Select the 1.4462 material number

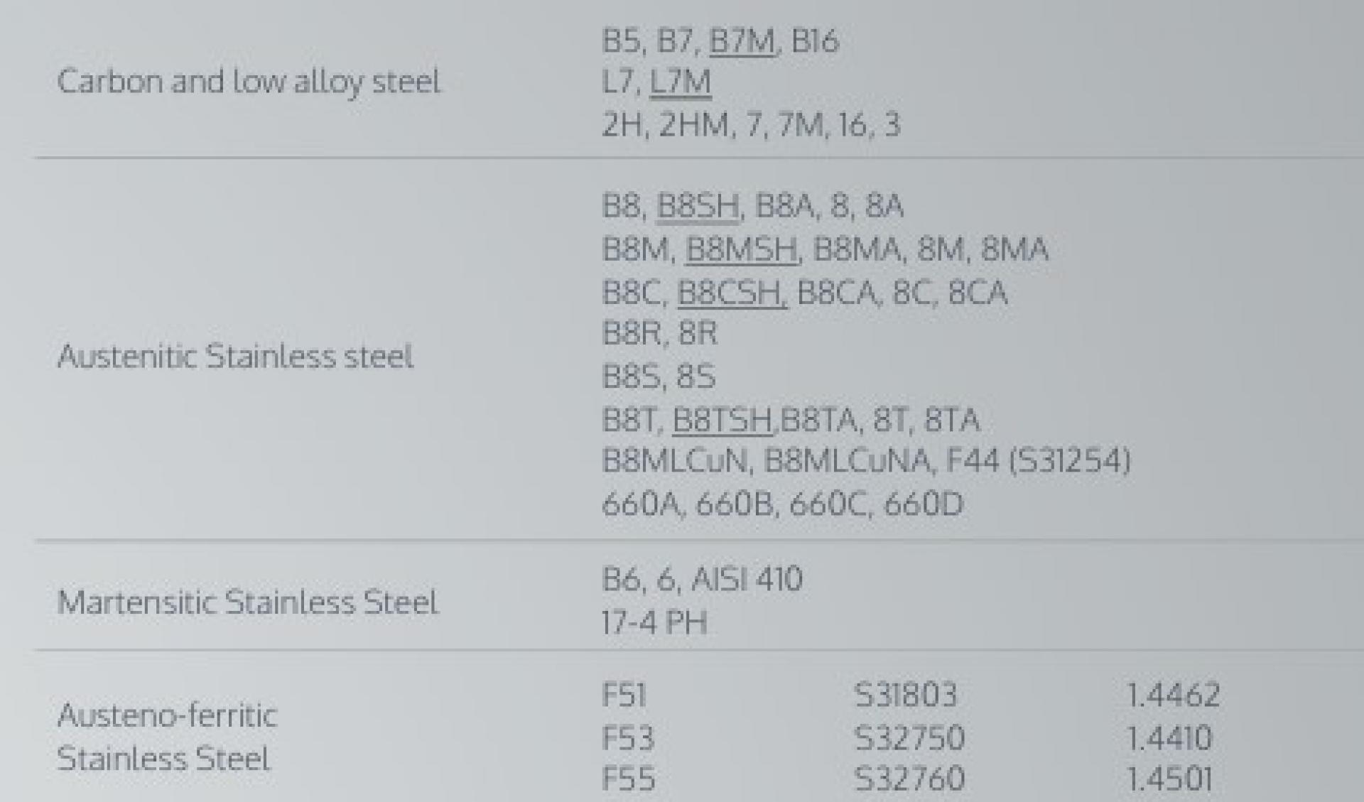[x=1173, y=695]
